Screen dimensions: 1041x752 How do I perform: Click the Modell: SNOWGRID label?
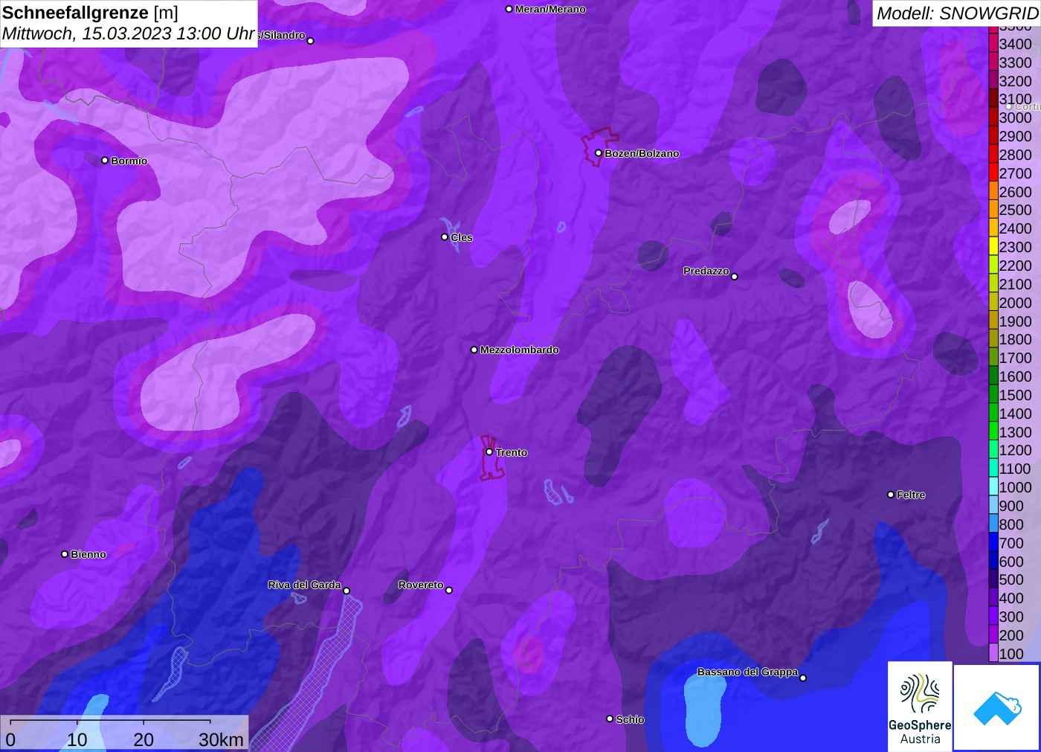click(x=957, y=13)
